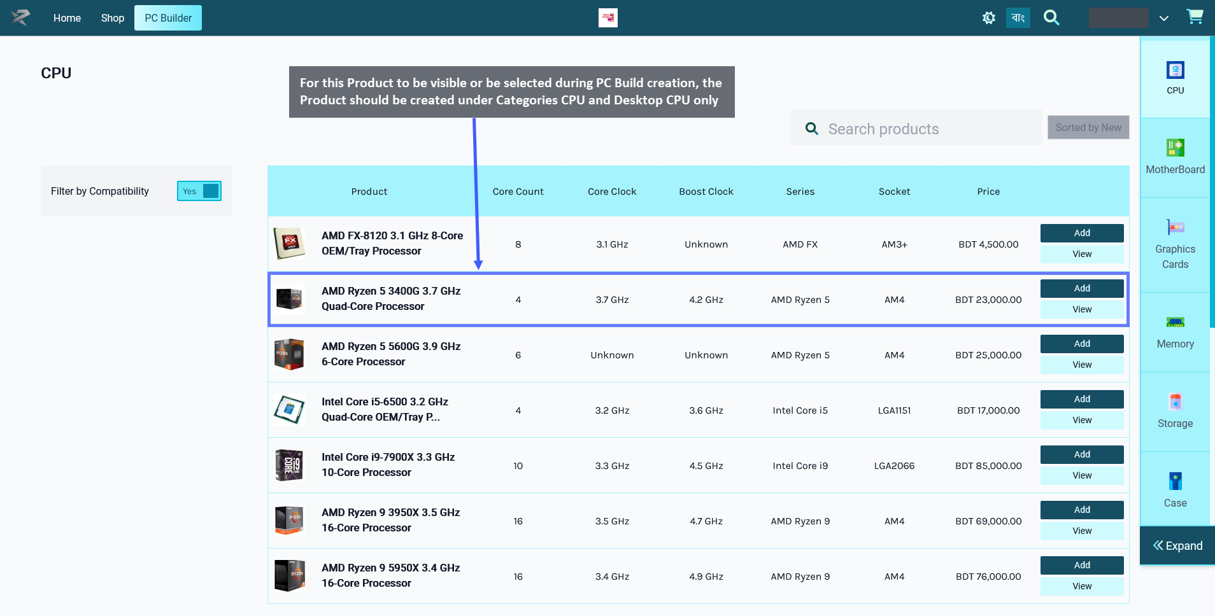Switch language with Bangla icon

point(1018,18)
